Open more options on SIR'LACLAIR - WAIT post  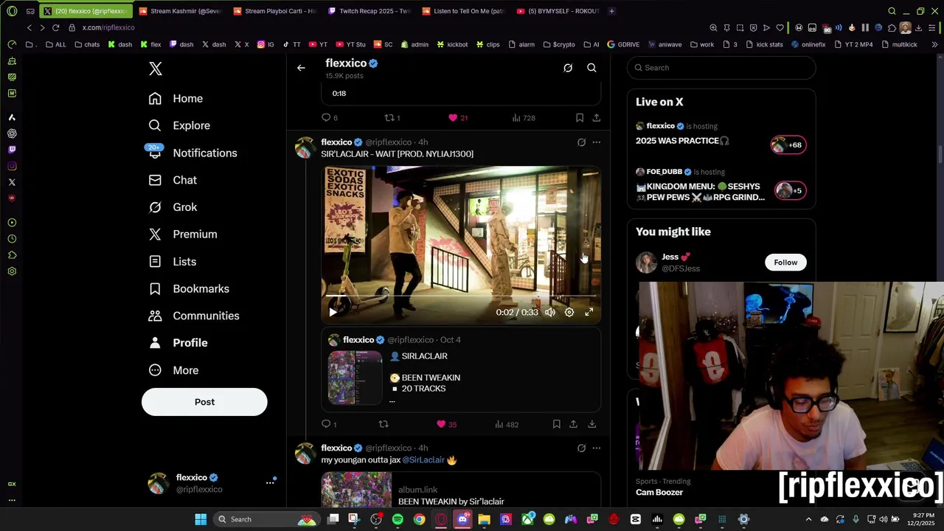596,142
